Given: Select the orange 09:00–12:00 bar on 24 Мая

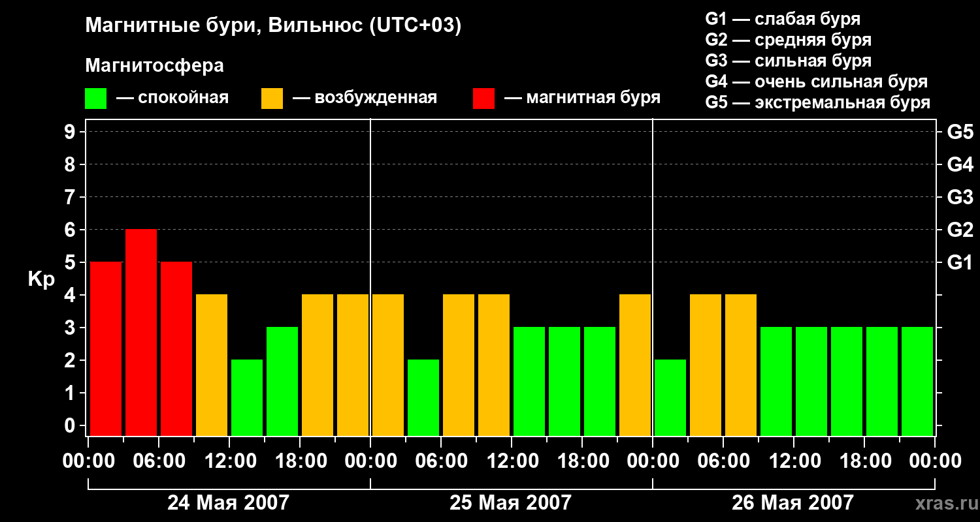Looking at the screenshot, I should pos(212,365).
